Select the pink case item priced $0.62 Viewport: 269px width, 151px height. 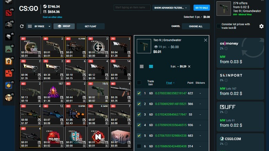120,137
